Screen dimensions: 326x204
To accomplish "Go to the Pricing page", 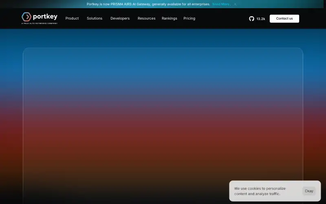I will point(189,18).
